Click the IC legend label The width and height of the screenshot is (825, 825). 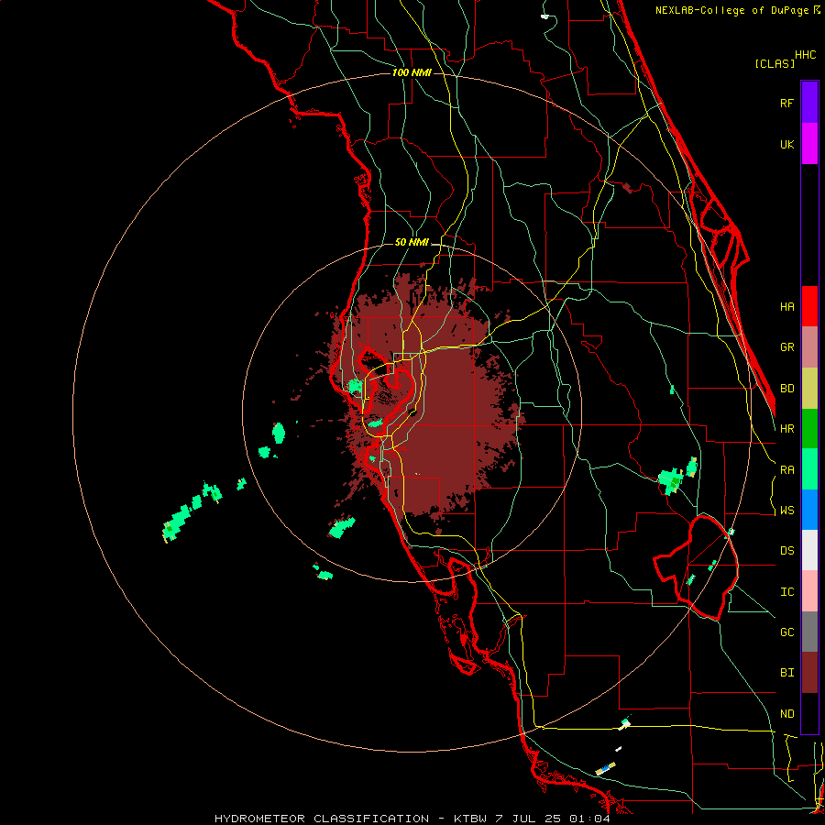(786, 592)
